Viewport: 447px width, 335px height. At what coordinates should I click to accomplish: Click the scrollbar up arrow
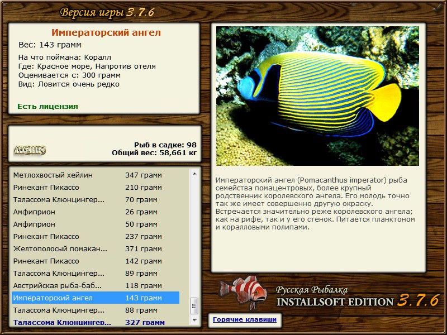194,174
